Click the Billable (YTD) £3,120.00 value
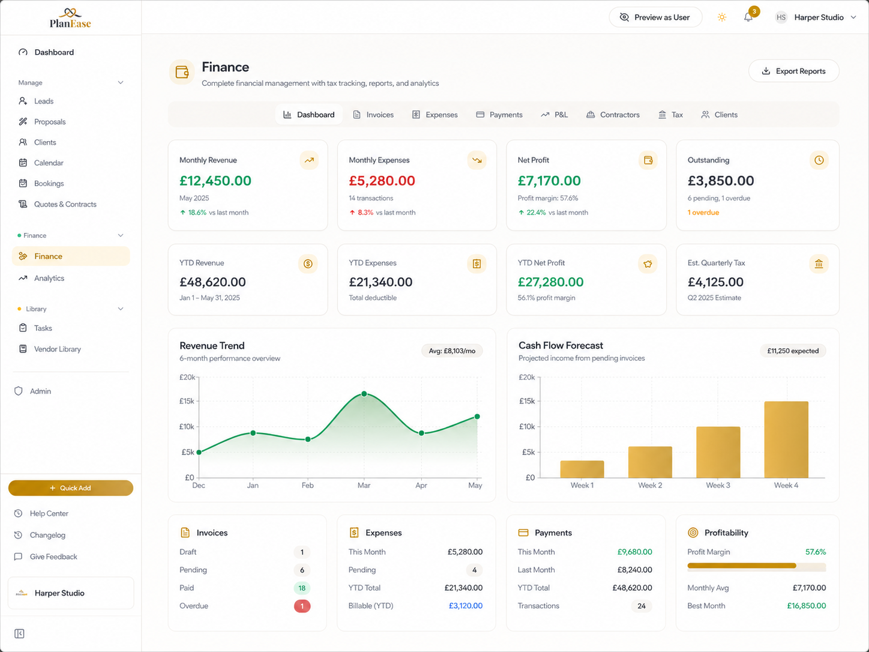Image resolution: width=869 pixels, height=652 pixels. coord(466,606)
